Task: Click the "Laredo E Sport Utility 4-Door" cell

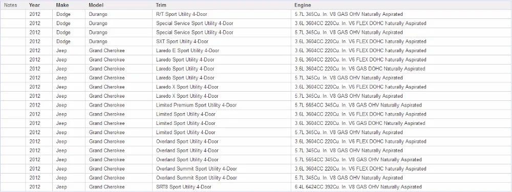Action: 222,51
